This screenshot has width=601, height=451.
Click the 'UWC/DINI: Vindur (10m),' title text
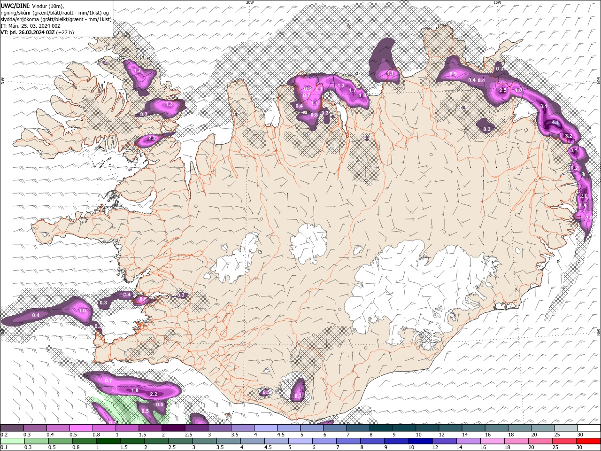32,6
